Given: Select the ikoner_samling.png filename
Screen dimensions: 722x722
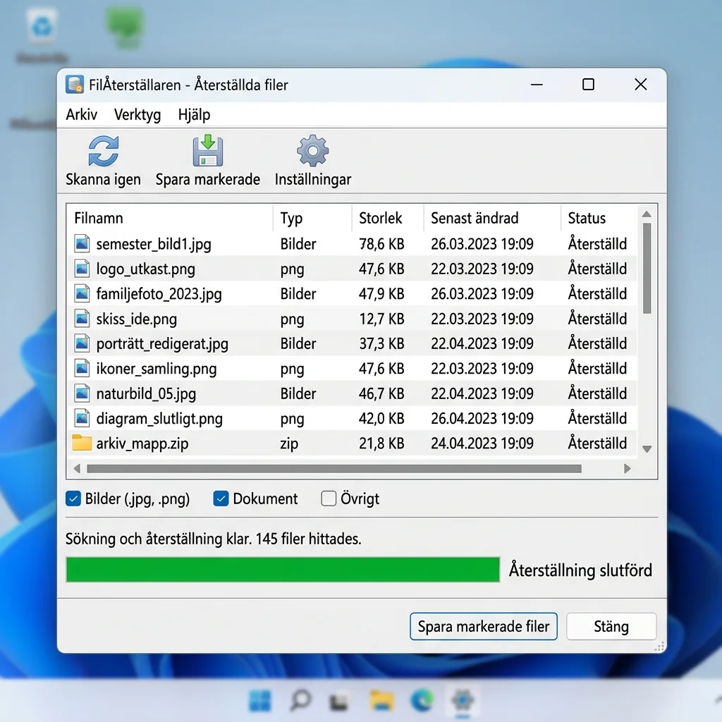Looking at the screenshot, I should point(156,369).
